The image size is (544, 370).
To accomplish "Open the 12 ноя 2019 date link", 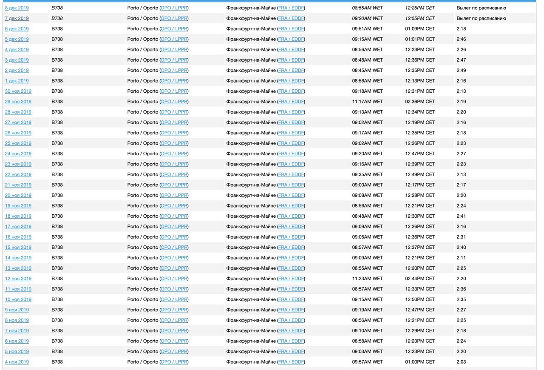I will 18,279.
